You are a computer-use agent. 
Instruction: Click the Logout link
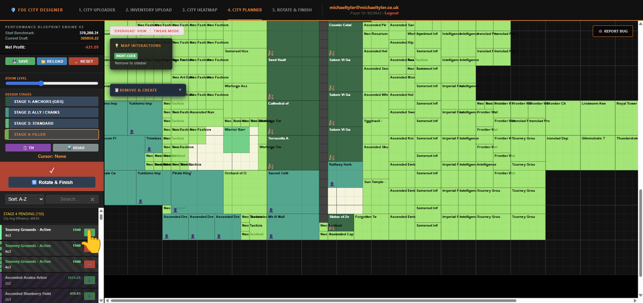(x=391, y=13)
